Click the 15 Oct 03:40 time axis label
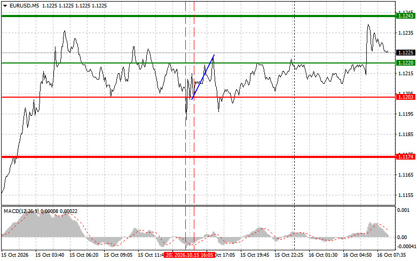 (x=50, y=255)
